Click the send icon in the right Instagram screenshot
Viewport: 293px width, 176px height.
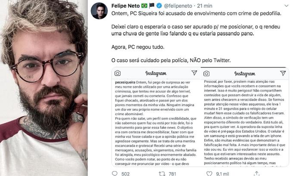coord(282,73)
